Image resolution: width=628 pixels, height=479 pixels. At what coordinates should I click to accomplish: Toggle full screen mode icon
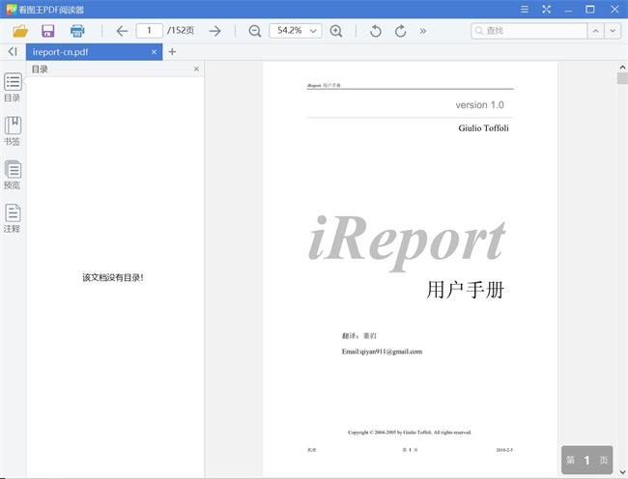coord(546,10)
